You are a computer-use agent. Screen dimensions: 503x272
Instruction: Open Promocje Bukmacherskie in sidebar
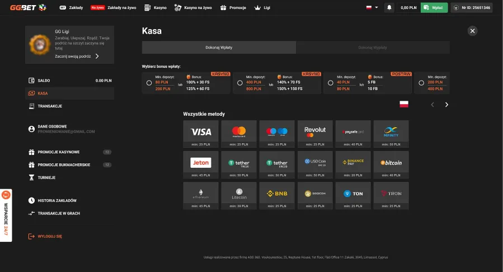pyautogui.click(x=69, y=165)
